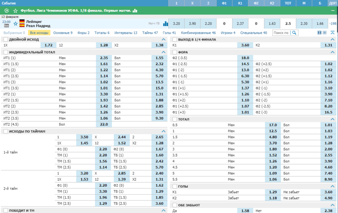Viewport: 338px width, 213px height.
Task: Open the Специальные 40 tab
Action: (x=254, y=33)
